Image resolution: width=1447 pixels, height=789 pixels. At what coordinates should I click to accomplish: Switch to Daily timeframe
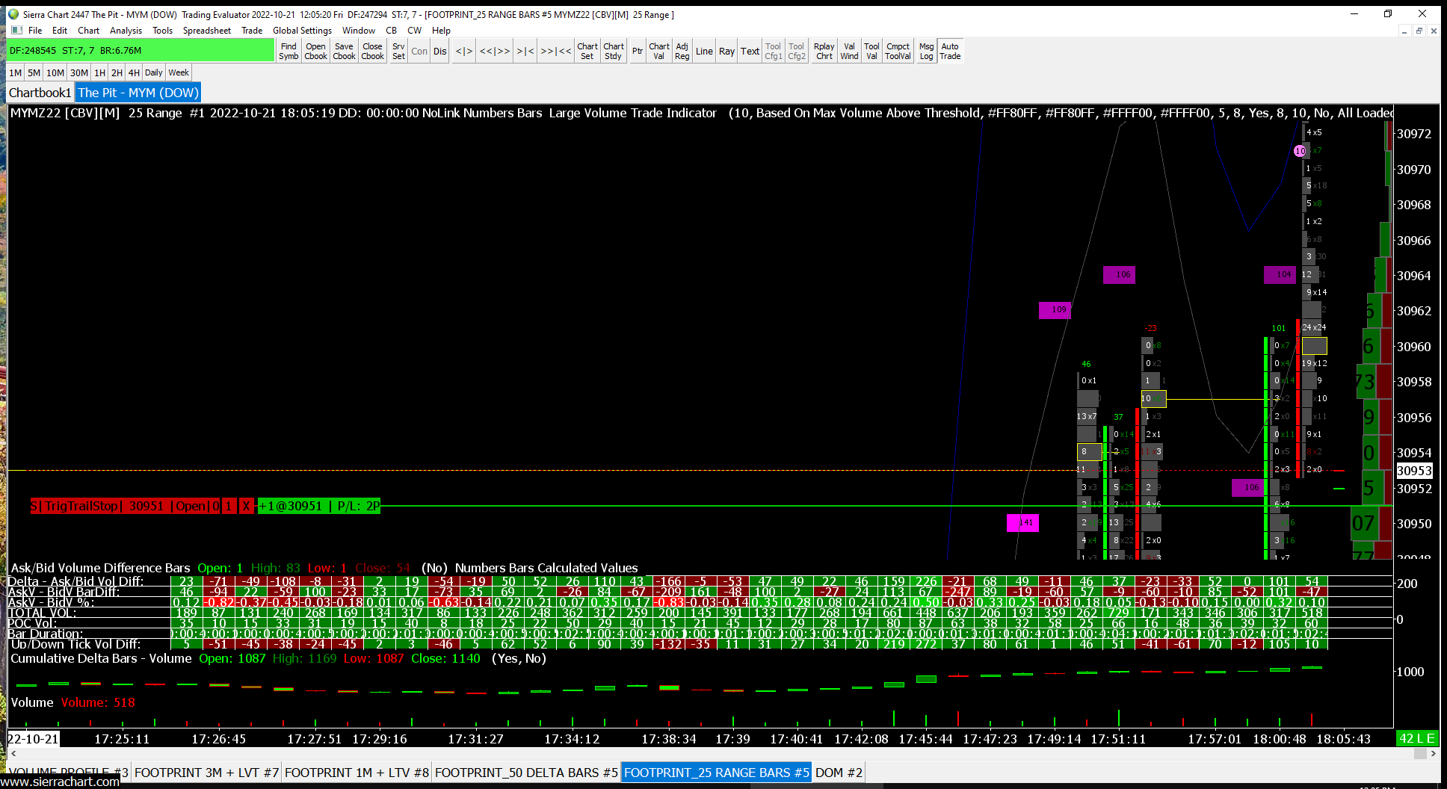154,72
